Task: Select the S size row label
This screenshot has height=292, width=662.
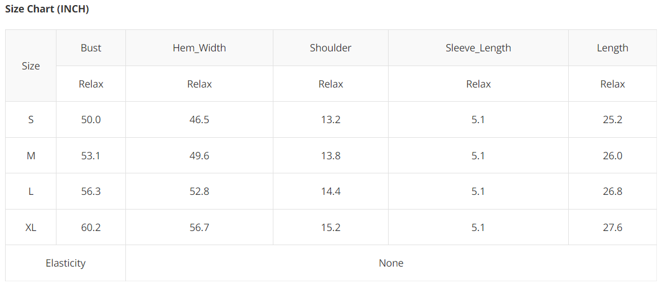Action: [x=31, y=120]
